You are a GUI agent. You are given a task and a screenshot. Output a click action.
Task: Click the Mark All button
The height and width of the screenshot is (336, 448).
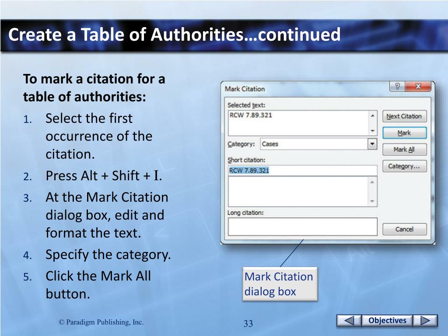[404, 150]
